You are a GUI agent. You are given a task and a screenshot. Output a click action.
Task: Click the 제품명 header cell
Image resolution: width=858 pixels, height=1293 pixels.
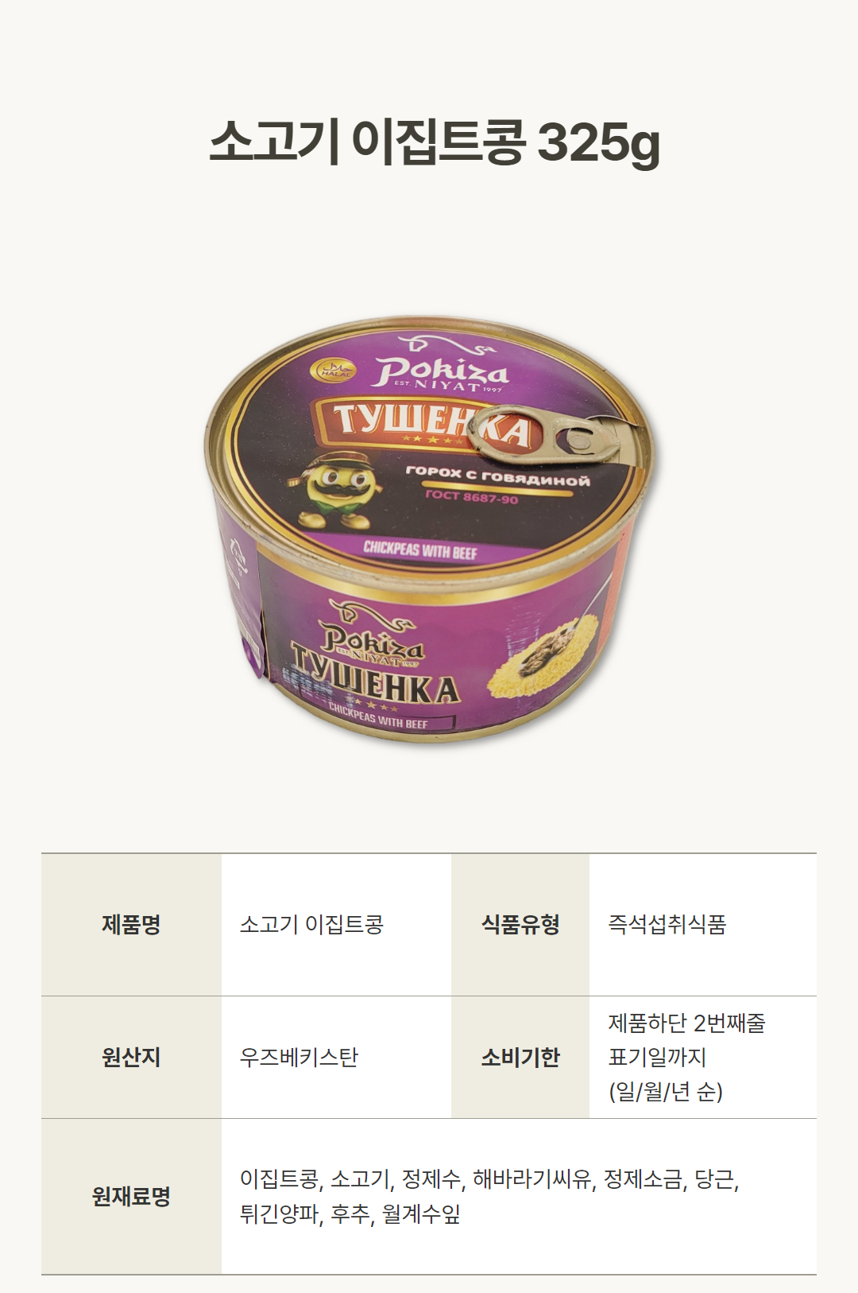tap(131, 924)
